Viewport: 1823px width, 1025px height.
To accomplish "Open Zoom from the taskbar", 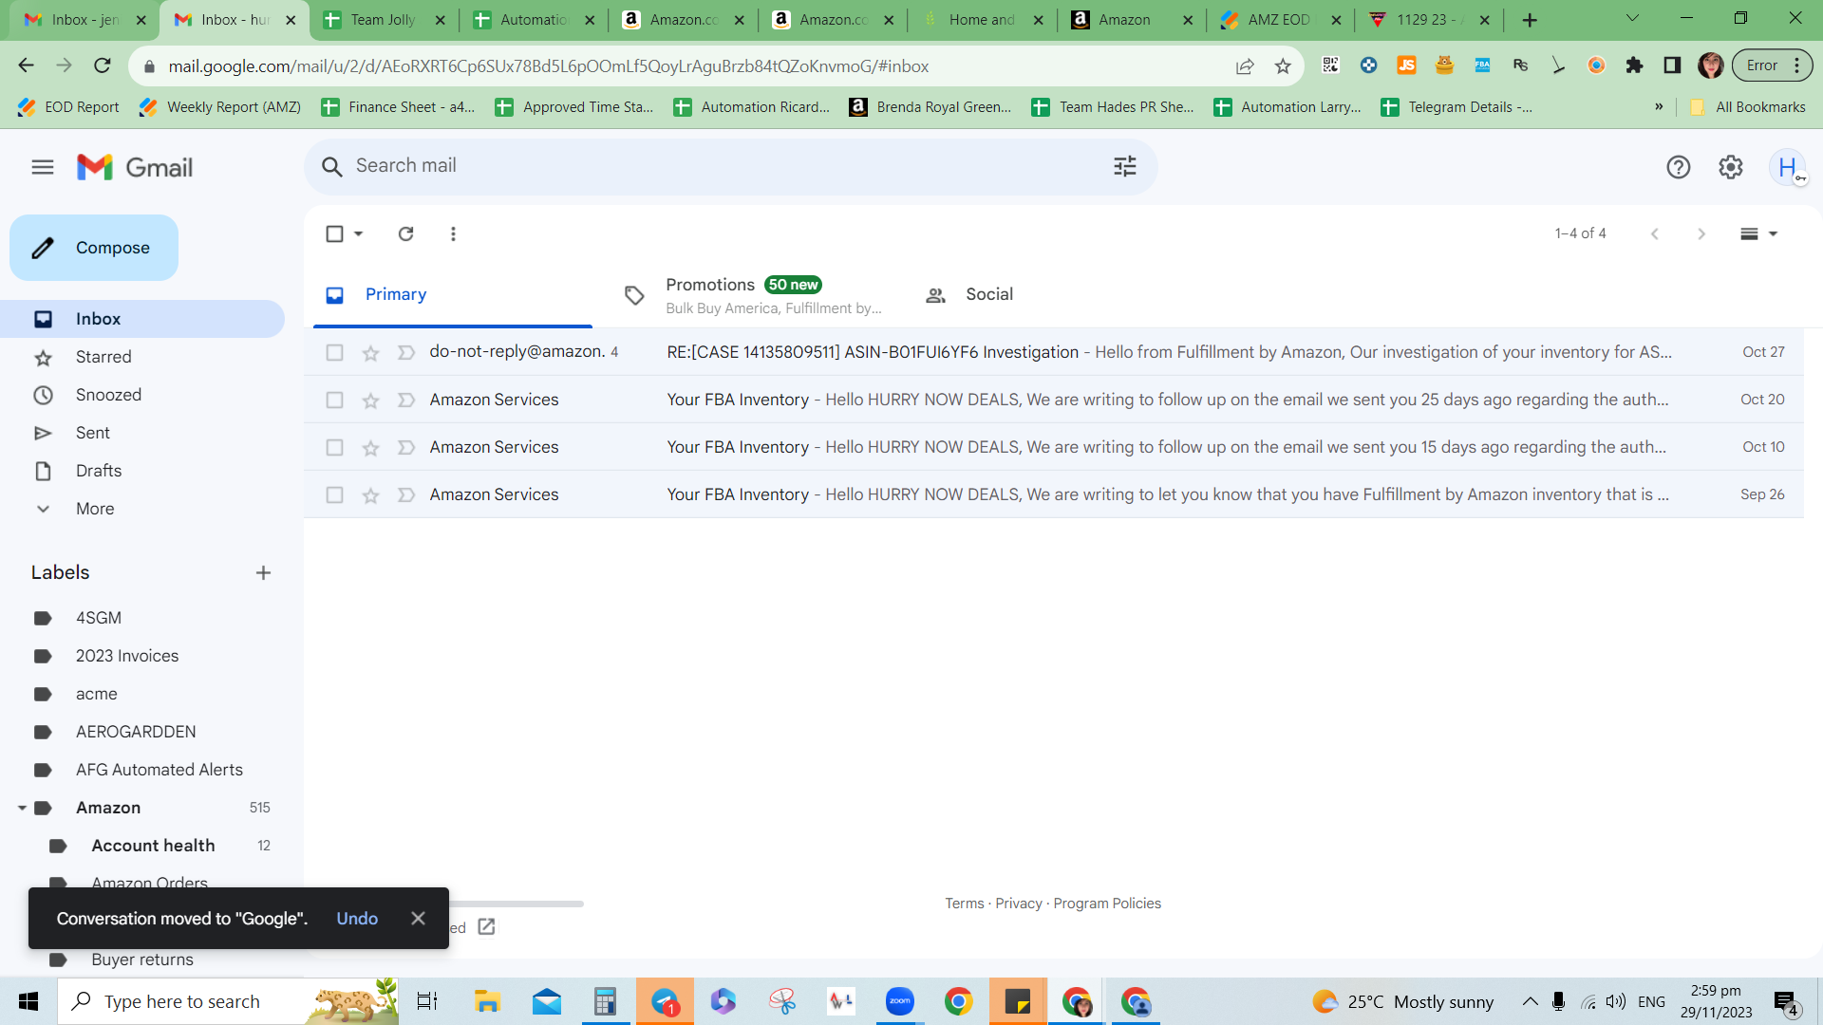I will click(x=899, y=1001).
